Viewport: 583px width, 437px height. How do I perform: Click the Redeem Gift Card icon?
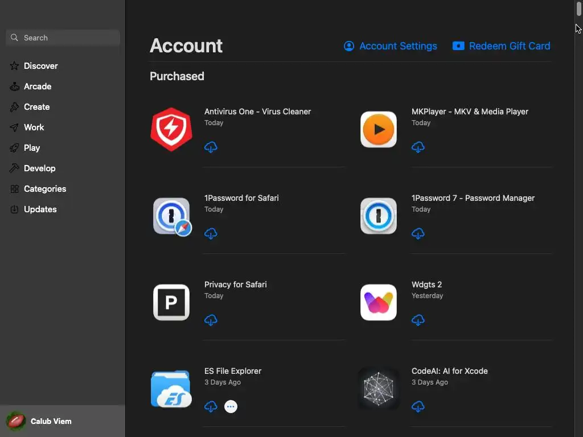click(458, 46)
